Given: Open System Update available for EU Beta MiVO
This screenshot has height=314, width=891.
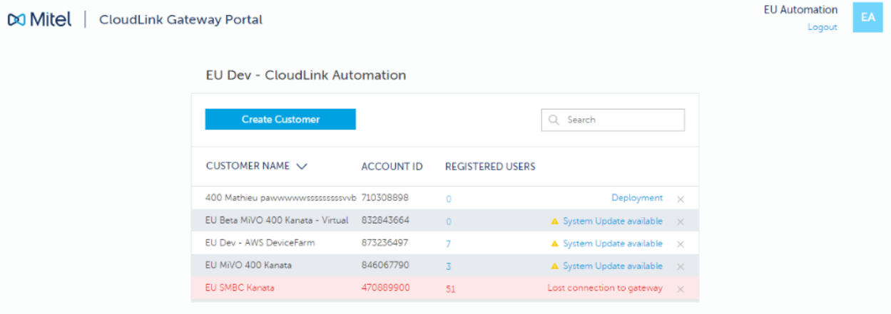Looking at the screenshot, I should coord(612,221).
